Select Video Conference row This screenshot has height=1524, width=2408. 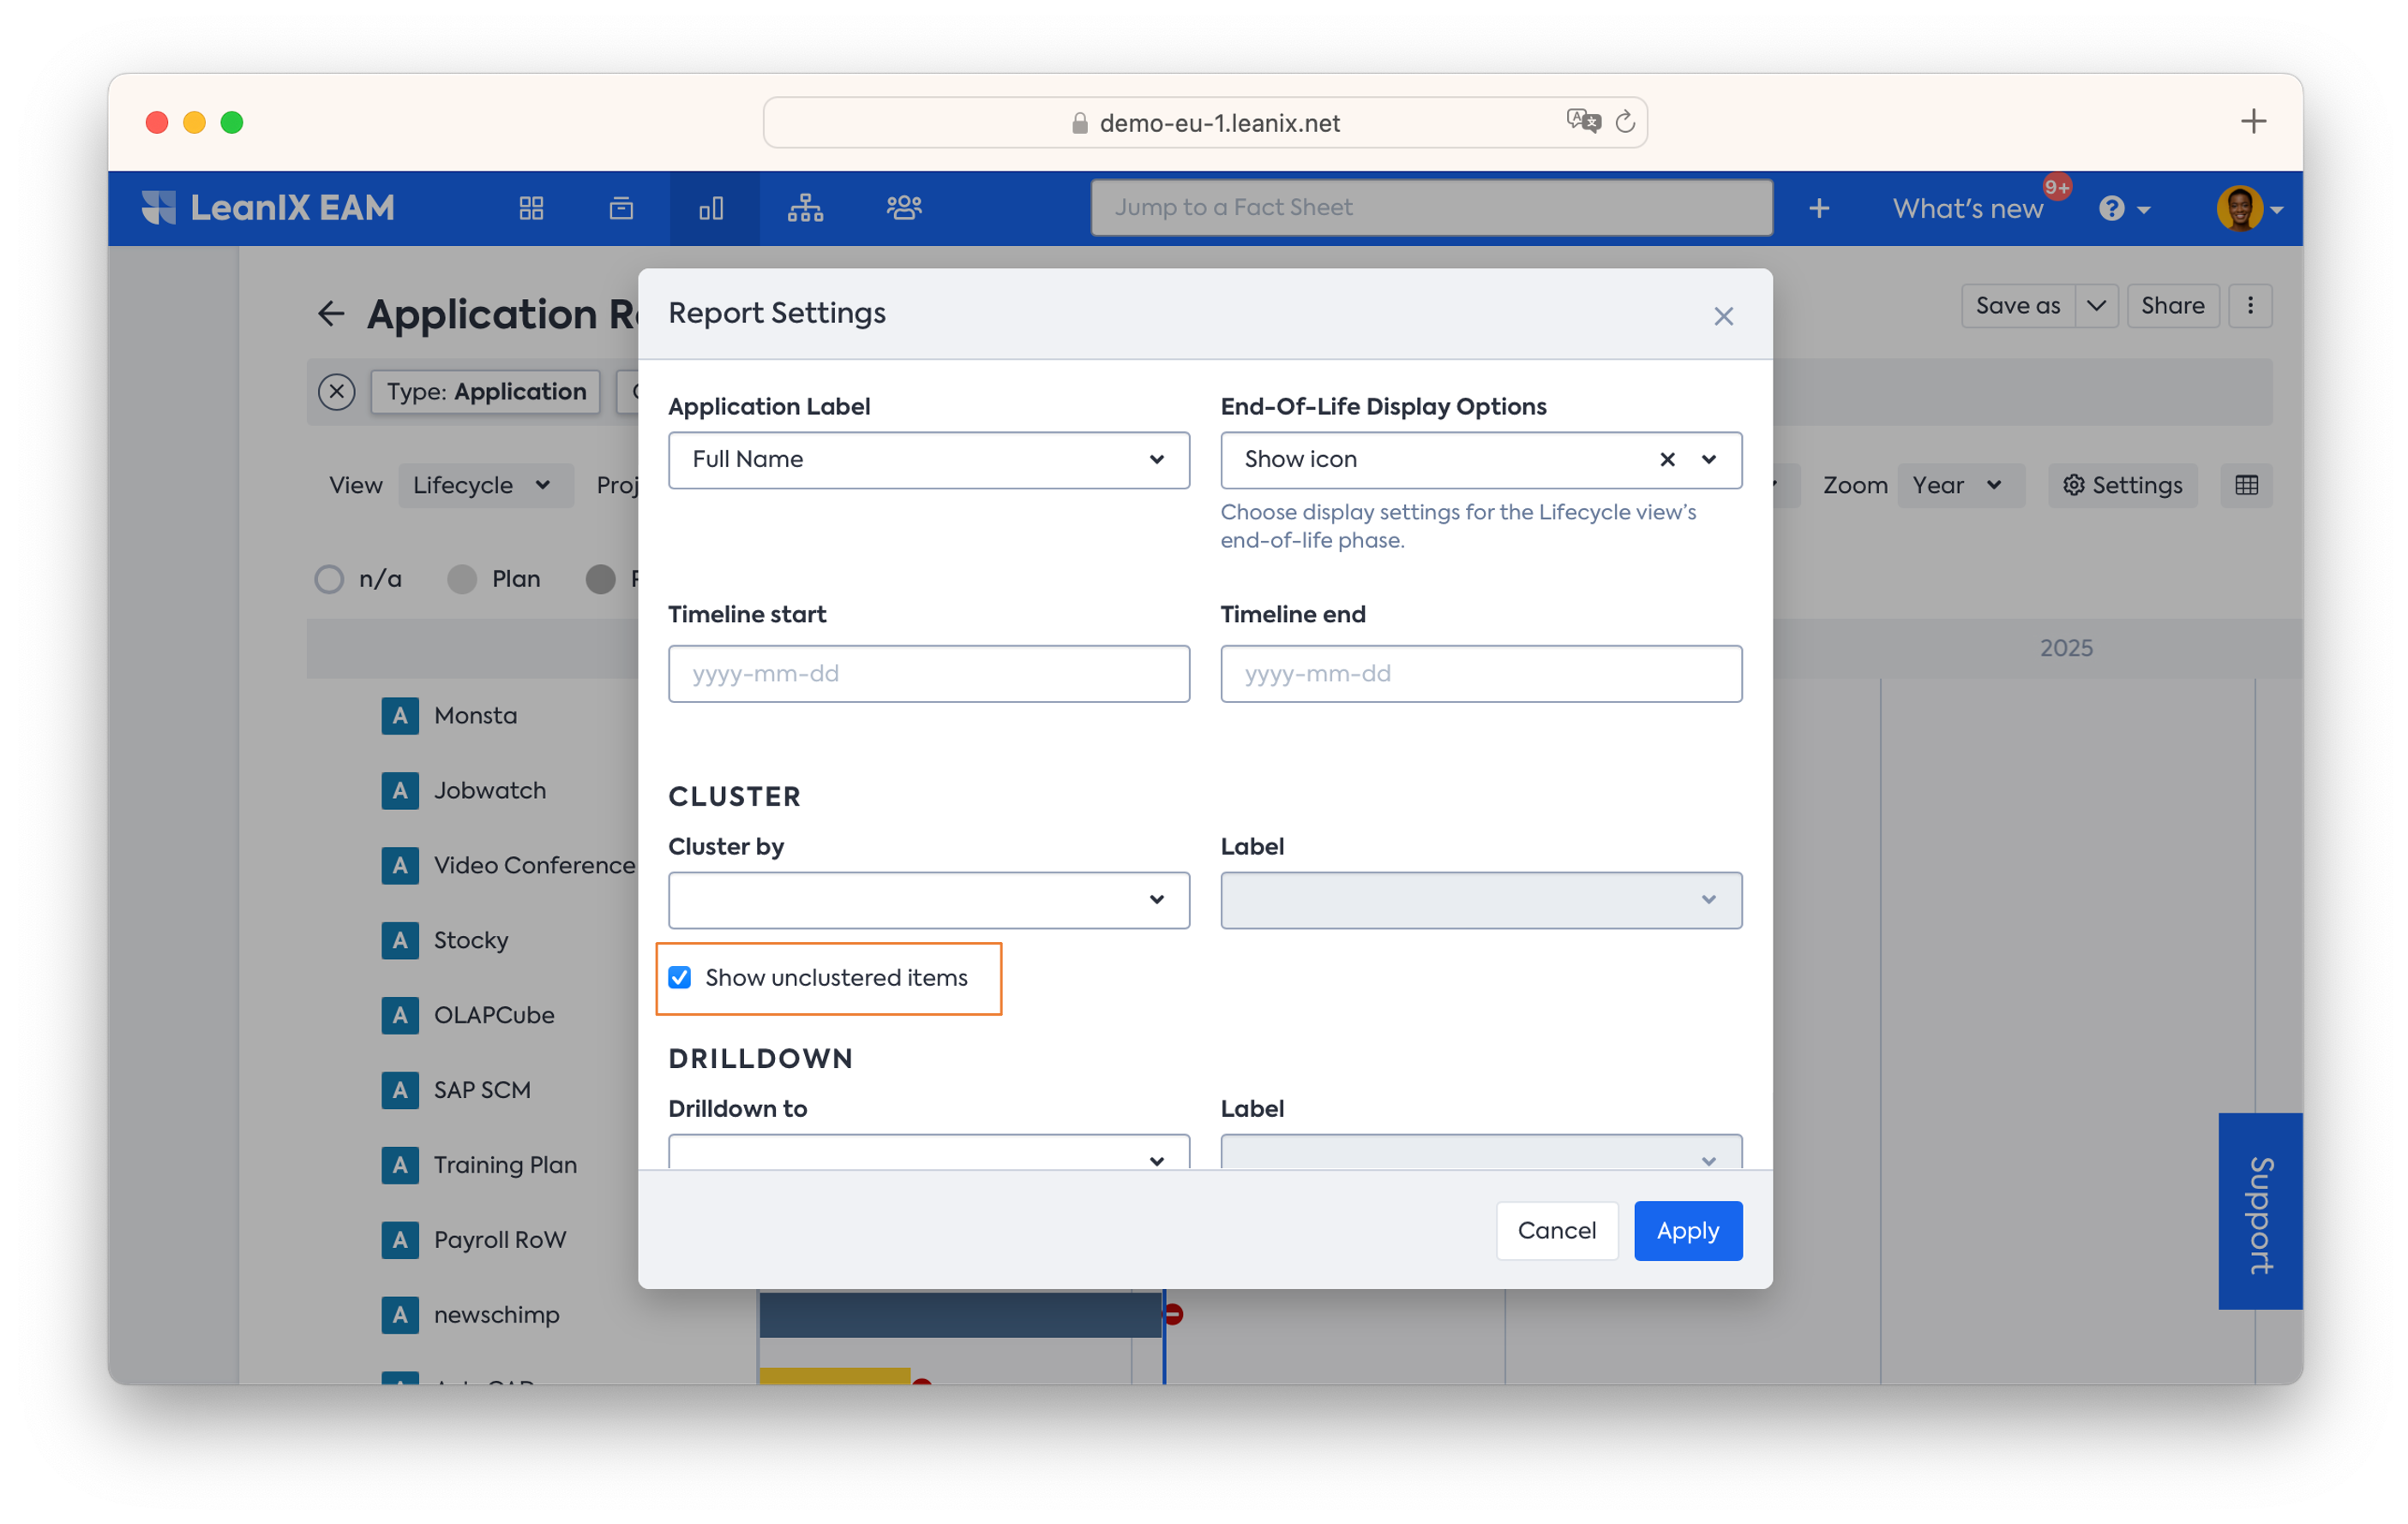pos(509,866)
